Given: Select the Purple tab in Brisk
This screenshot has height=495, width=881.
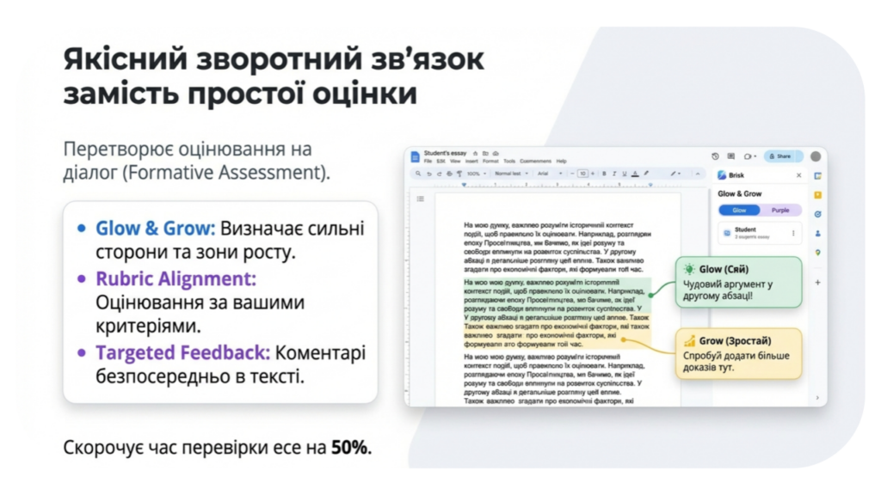Looking at the screenshot, I should (780, 210).
